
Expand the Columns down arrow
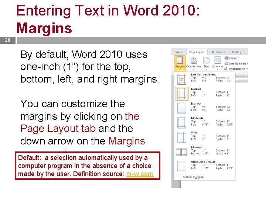[218, 69]
